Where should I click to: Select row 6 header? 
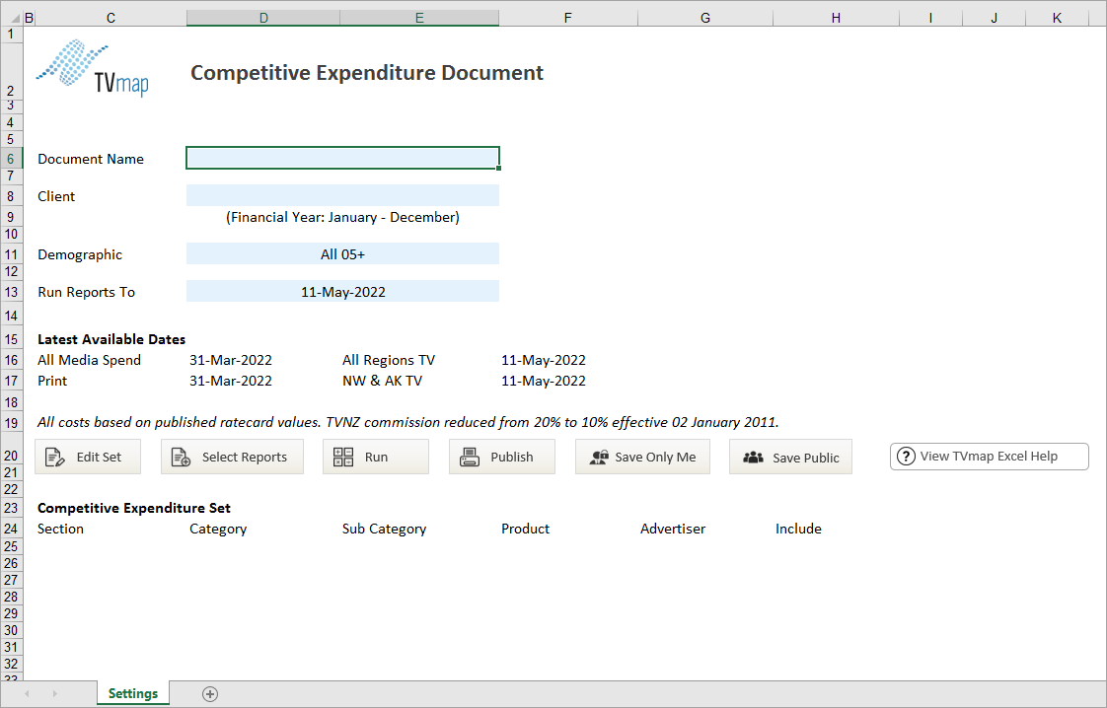[11, 158]
